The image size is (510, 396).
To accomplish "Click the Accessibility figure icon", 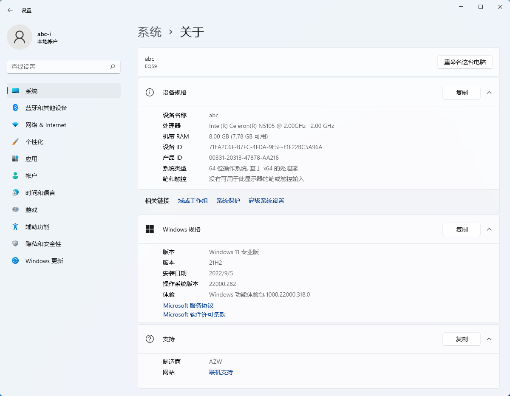I will coord(15,227).
